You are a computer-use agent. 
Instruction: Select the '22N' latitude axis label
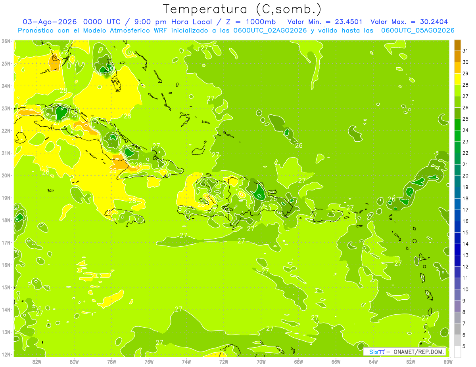tap(6, 131)
